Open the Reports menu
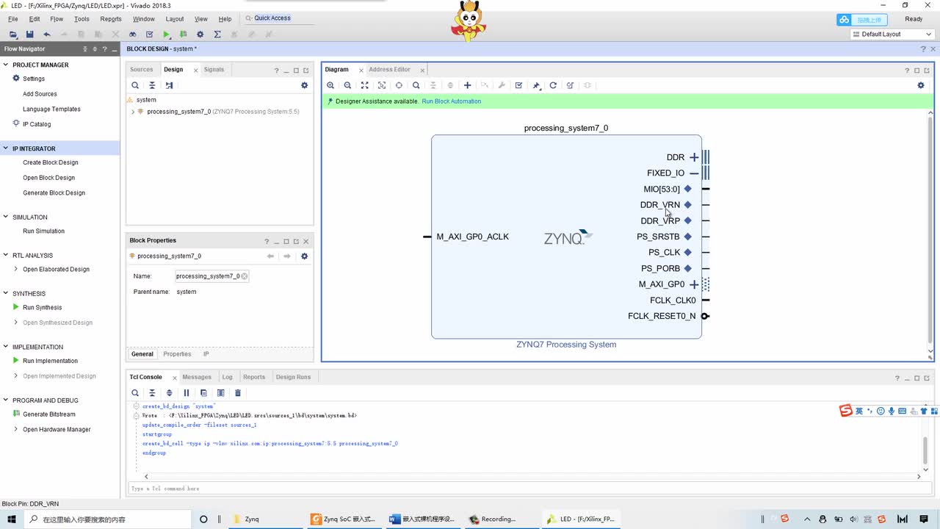This screenshot has width=940, height=529. [x=111, y=19]
